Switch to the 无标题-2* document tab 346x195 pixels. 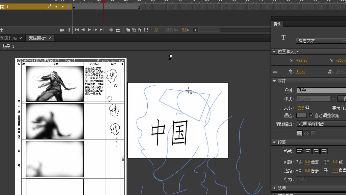click(x=37, y=38)
